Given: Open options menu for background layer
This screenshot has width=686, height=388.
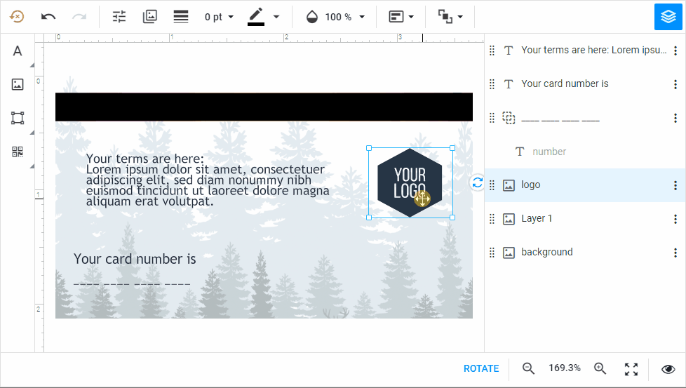Looking at the screenshot, I should [x=675, y=253].
